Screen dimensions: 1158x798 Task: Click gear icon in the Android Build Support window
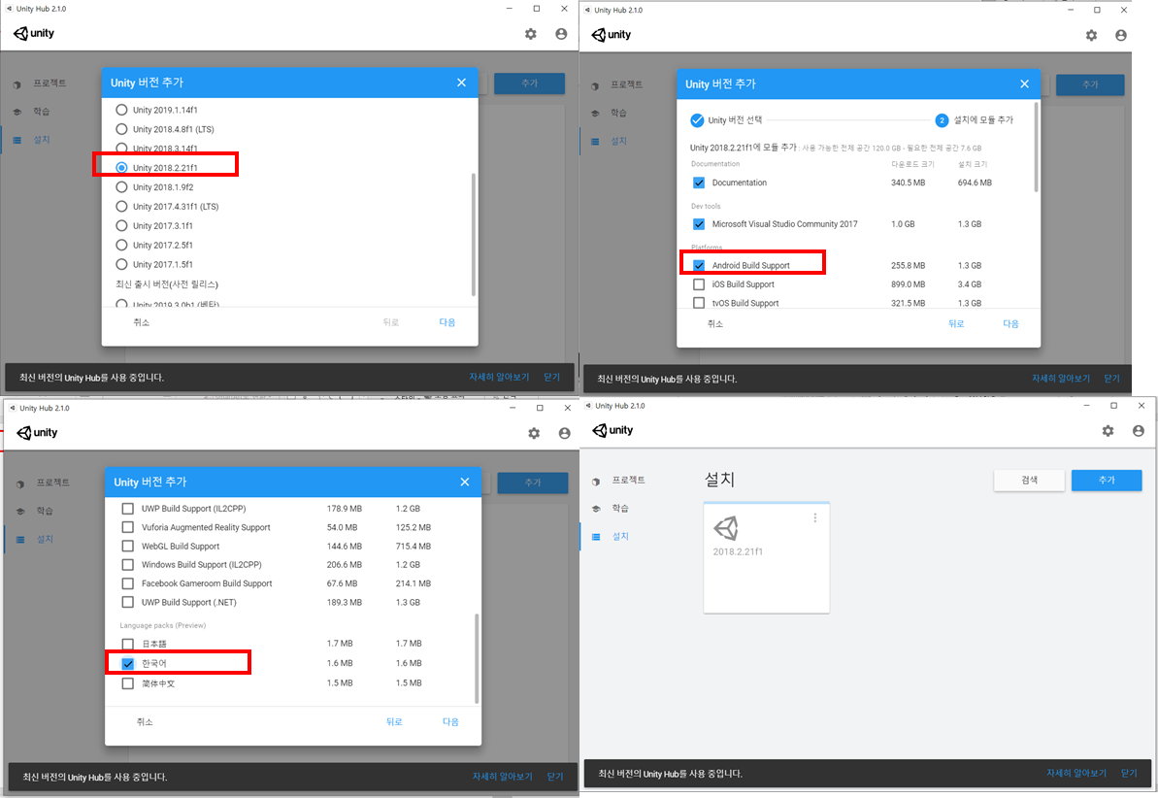(x=1091, y=36)
